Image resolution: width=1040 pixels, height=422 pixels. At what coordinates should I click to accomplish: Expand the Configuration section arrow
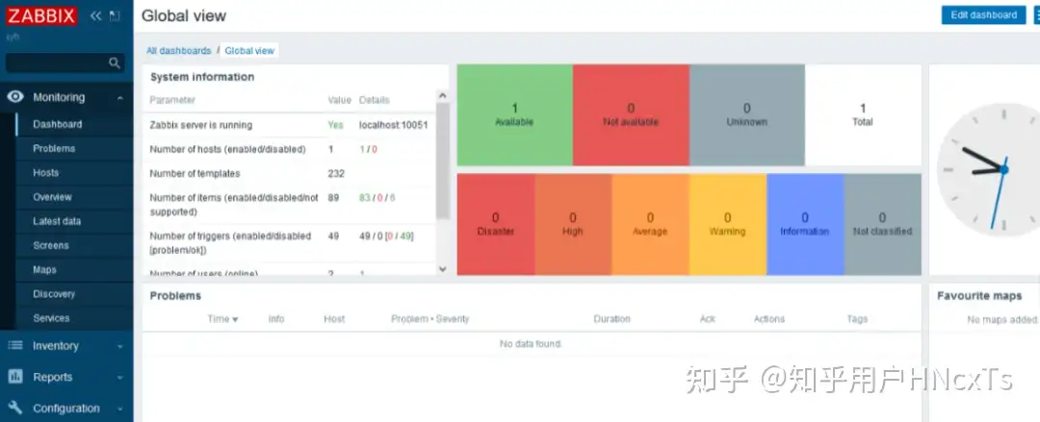[x=119, y=409]
